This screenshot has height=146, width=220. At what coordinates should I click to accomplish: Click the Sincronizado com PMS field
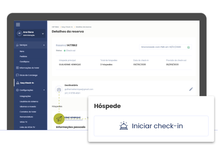[x=163, y=47]
